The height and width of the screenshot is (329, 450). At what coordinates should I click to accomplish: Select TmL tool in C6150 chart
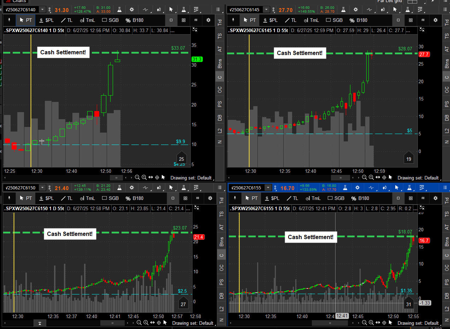[87, 198]
